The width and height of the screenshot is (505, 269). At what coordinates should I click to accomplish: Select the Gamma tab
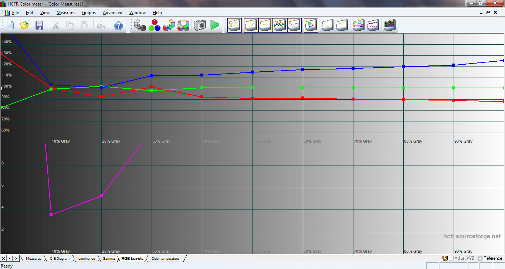pos(109,259)
